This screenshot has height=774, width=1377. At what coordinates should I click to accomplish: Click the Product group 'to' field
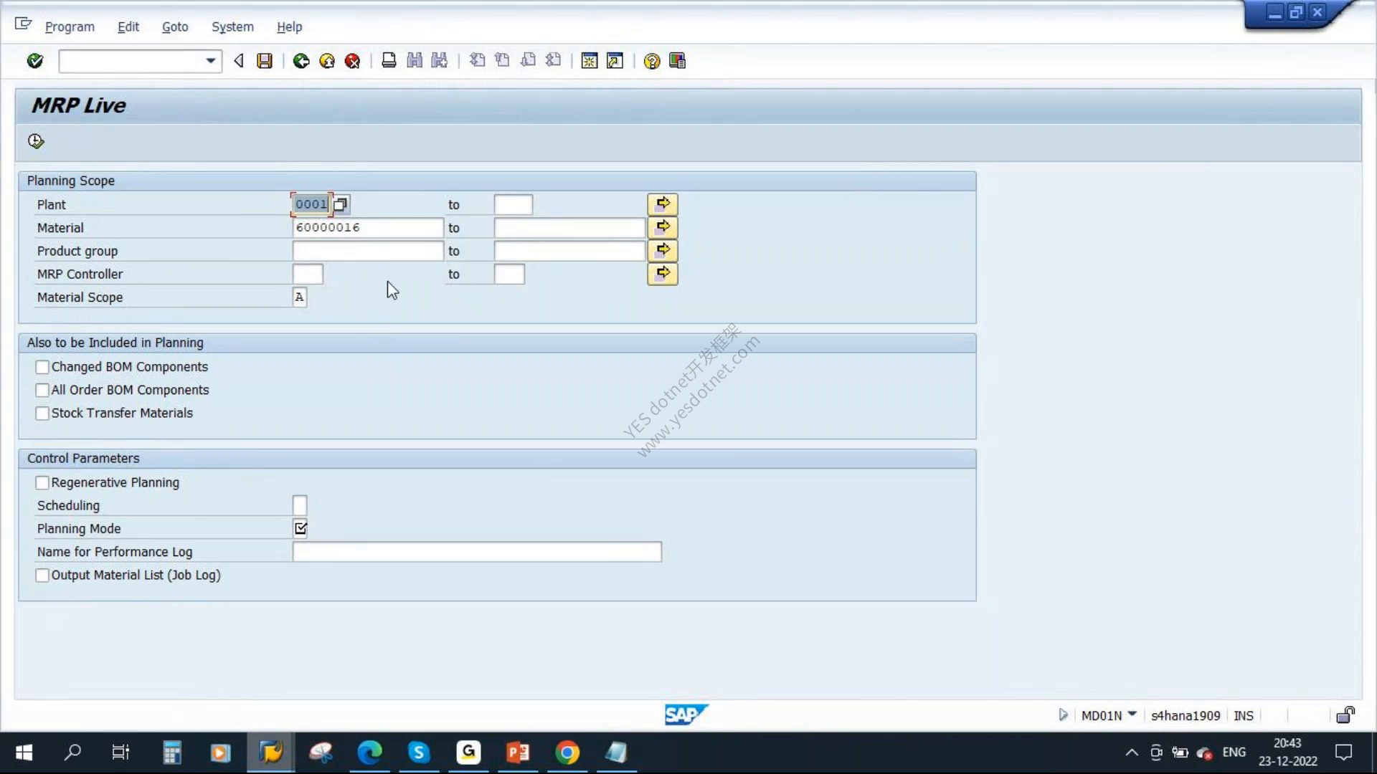(x=570, y=251)
